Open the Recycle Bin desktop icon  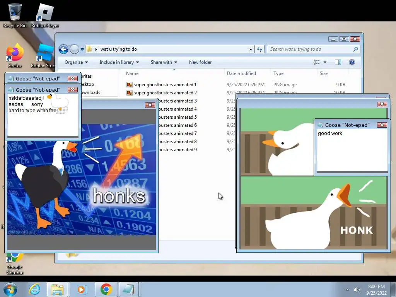tap(15, 15)
